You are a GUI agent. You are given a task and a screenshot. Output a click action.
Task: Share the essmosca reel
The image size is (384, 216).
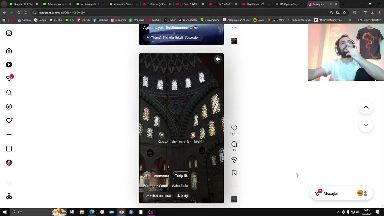(234, 160)
